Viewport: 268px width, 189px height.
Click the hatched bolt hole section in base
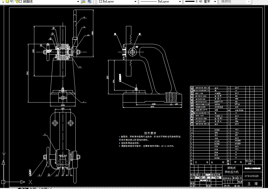click(171, 97)
